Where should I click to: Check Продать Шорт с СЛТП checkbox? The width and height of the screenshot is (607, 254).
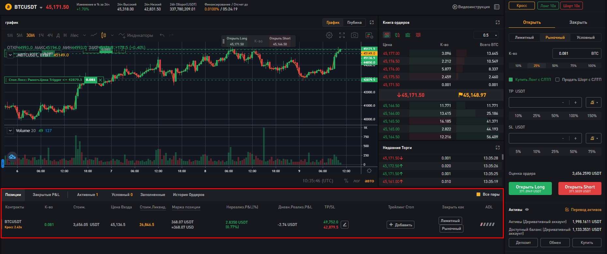pyautogui.click(x=557, y=80)
